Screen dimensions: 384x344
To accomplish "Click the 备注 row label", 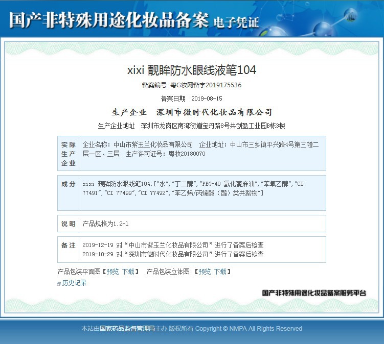I will [x=69, y=245].
